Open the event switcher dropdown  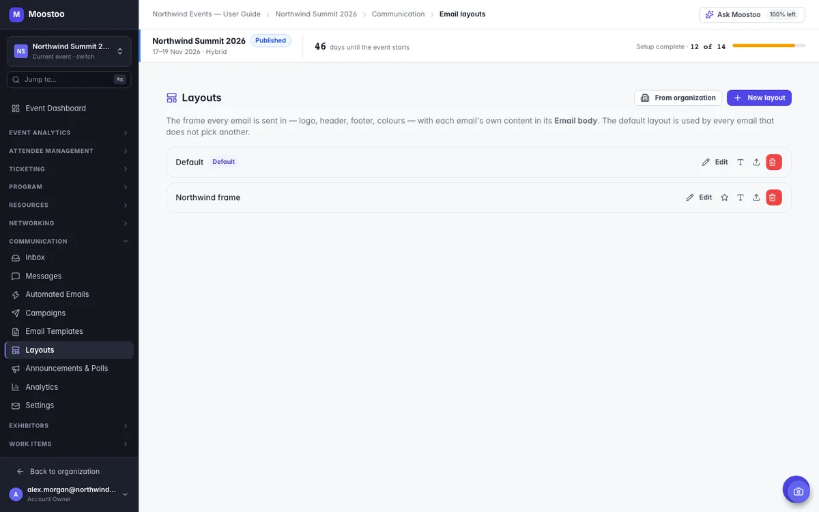click(x=69, y=51)
